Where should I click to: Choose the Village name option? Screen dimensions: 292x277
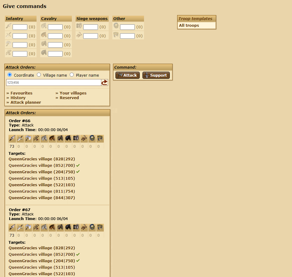[39, 74]
